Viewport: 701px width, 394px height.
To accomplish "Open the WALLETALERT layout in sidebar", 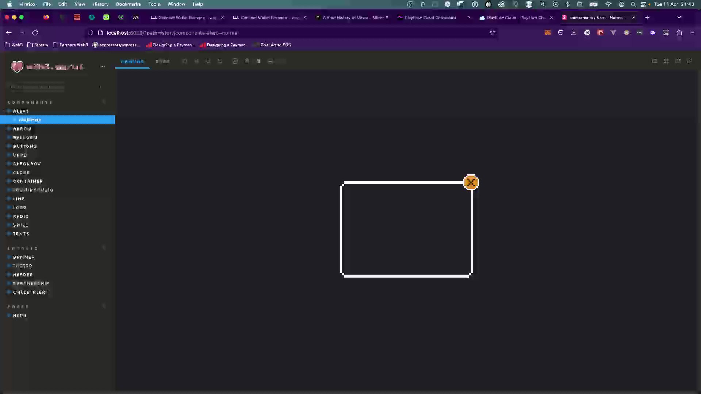I will pos(31,292).
